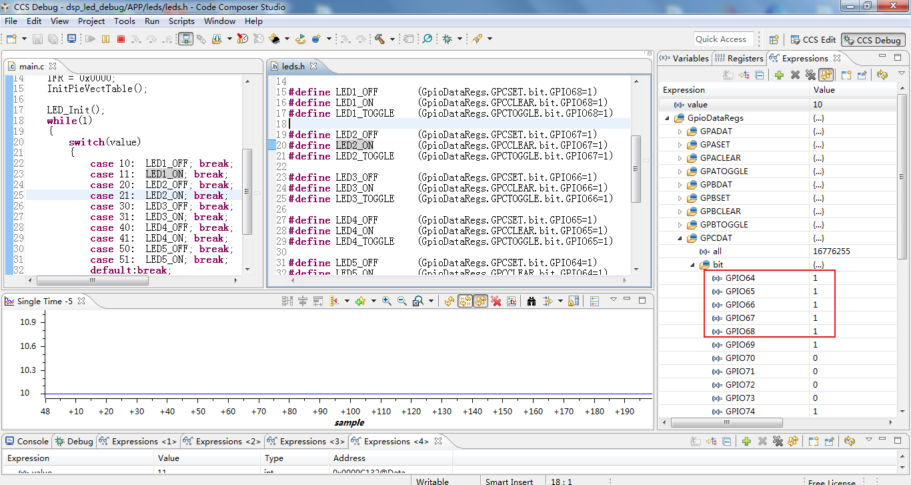Viewport: 911px width, 485px height.
Task: Switch to the Registers tab
Action: 739,58
